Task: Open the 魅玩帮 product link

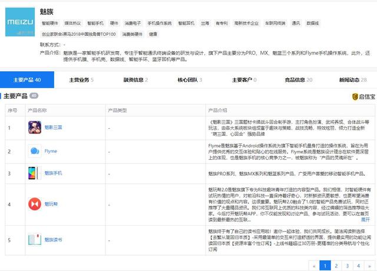Action: coord(51,204)
